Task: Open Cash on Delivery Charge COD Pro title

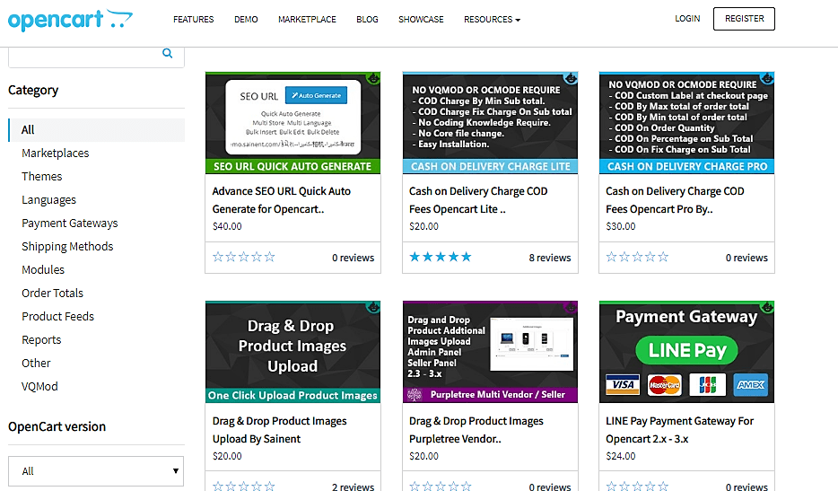Action: coord(675,200)
